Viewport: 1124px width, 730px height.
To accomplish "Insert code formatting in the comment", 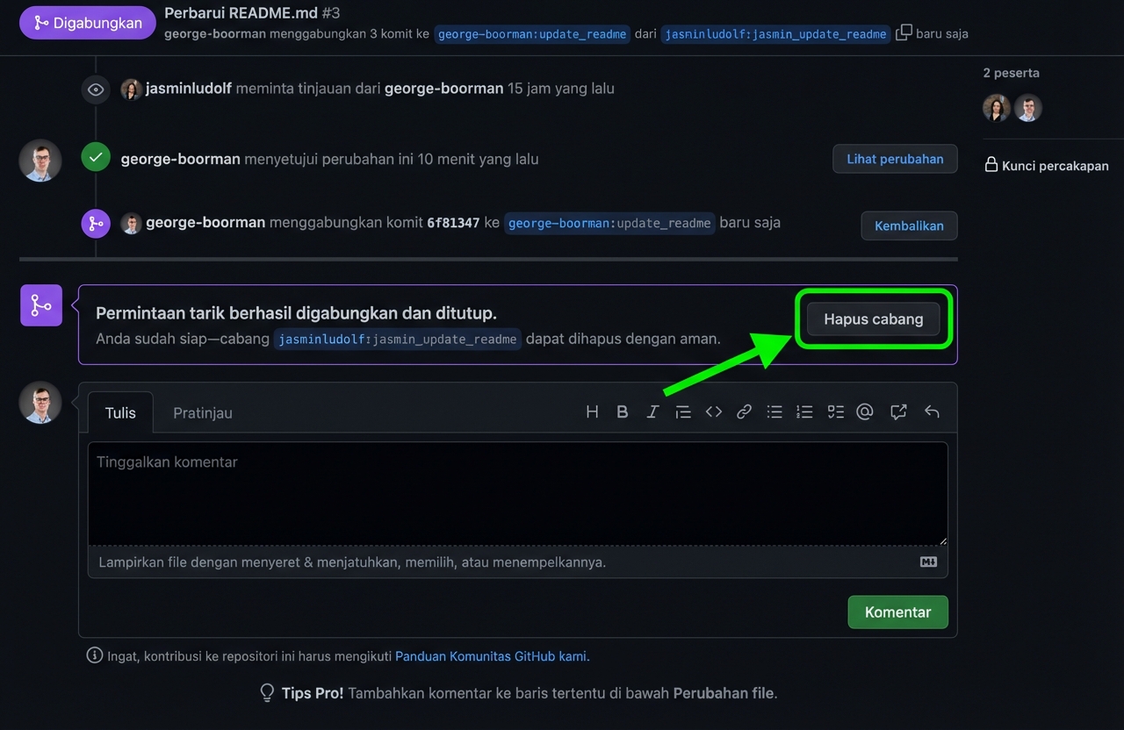I will pos(714,412).
